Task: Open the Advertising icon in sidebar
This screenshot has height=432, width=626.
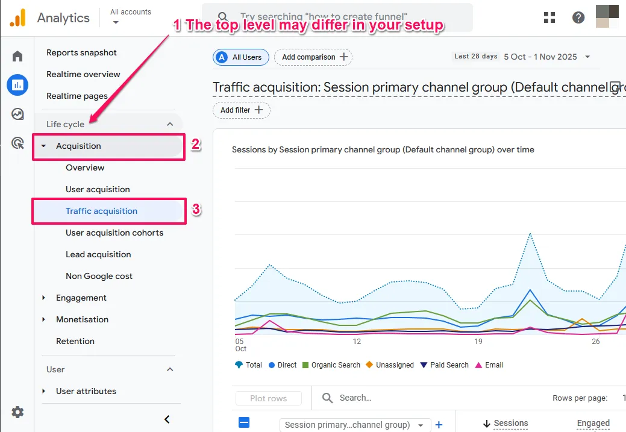Action: pos(17,143)
